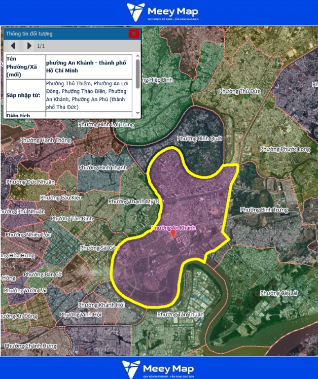318x379 pixels.
Task: Select Phường Thủ Đức on the map
Action: (x=239, y=91)
